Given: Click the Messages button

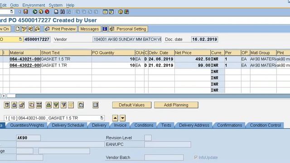Looking at the screenshot, I should point(90,29).
